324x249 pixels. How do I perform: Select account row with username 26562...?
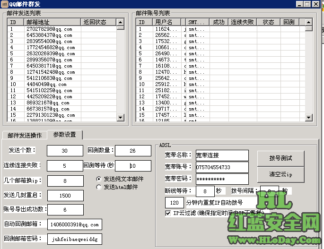[x=220, y=35]
